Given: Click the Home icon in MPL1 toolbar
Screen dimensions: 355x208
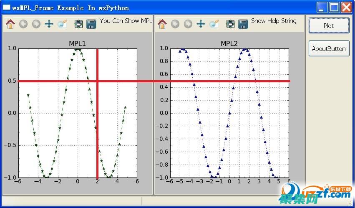Looking at the screenshot, I should click(10, 24).
